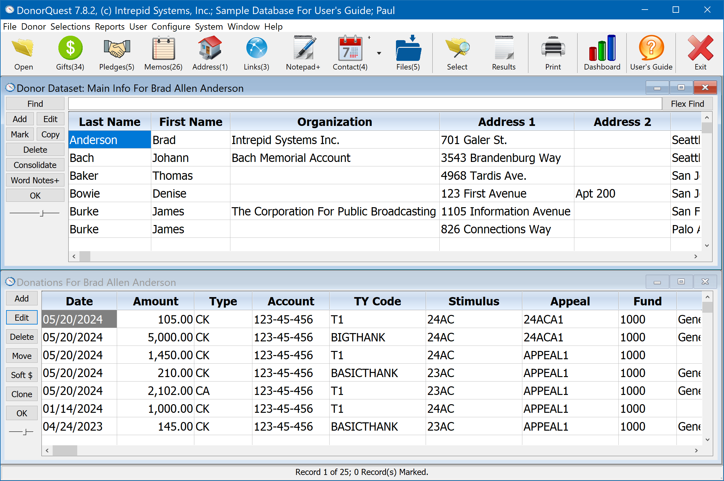
Task: Click the Word Notes+ button for donor
Action: point(35,180)
